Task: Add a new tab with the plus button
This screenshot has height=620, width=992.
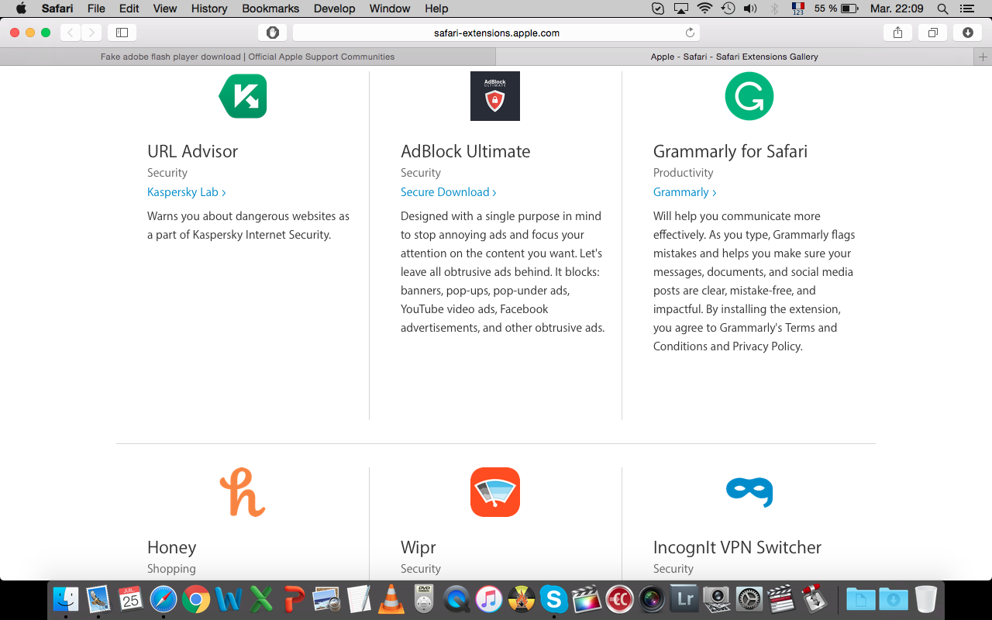Action: pos(983,57)
